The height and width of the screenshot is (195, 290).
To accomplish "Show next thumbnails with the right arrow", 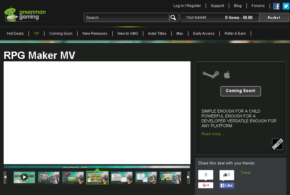I will point(188,177).
